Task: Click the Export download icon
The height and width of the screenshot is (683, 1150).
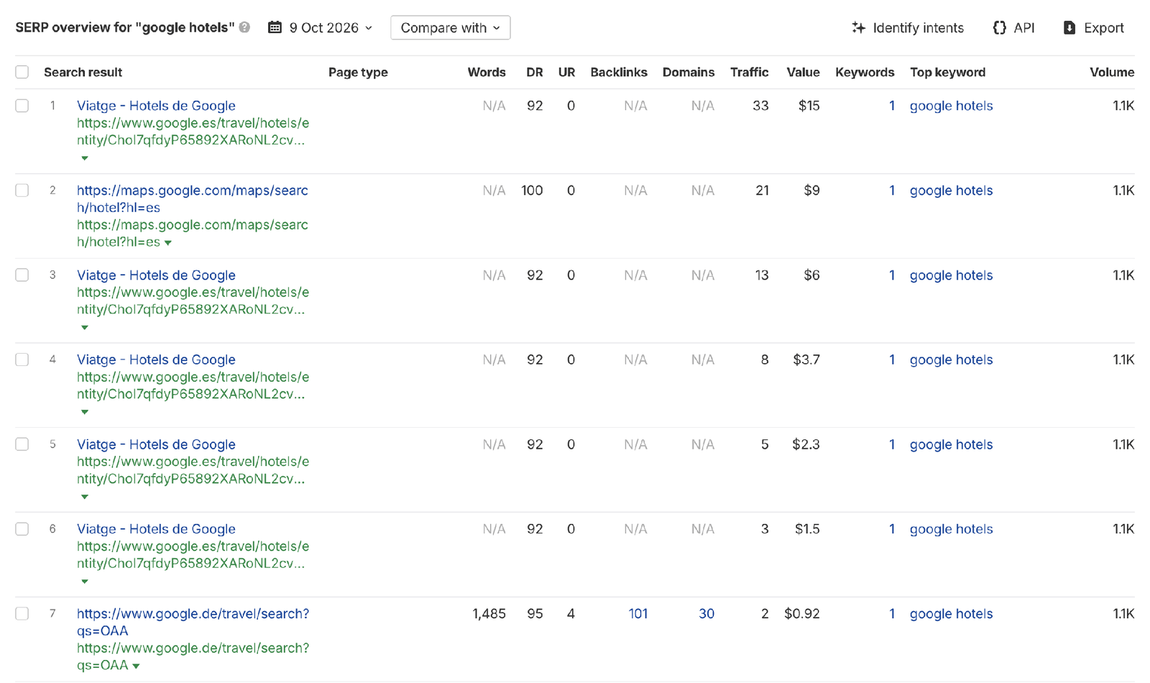Action: coord(1069,27)
